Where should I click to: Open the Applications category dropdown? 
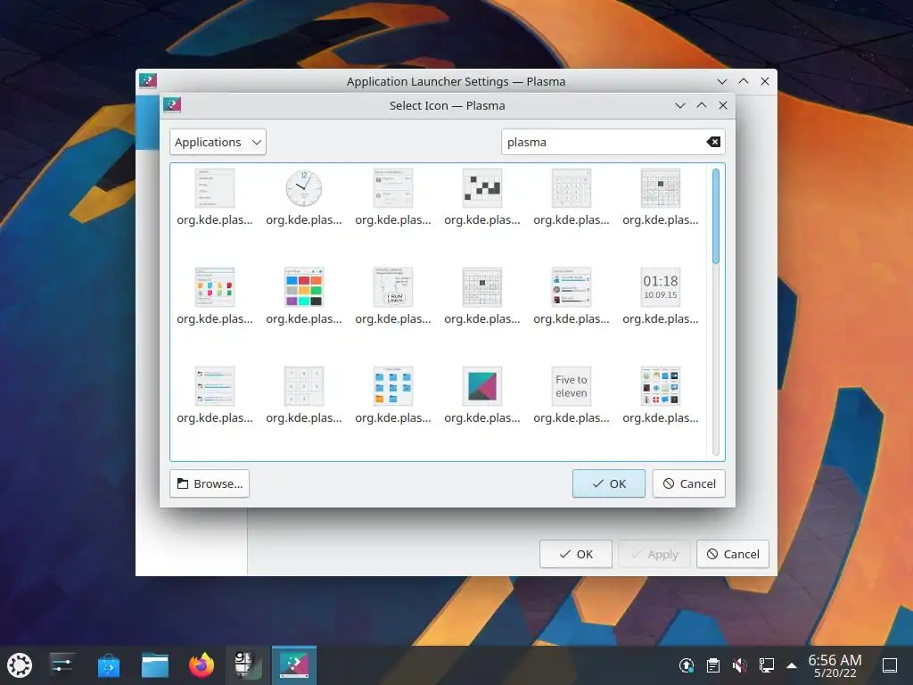click(x=218, y=142)
